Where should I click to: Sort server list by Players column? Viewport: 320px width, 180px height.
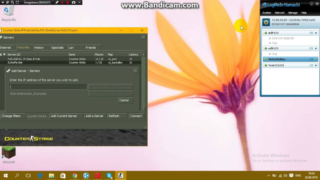point(100,54)
